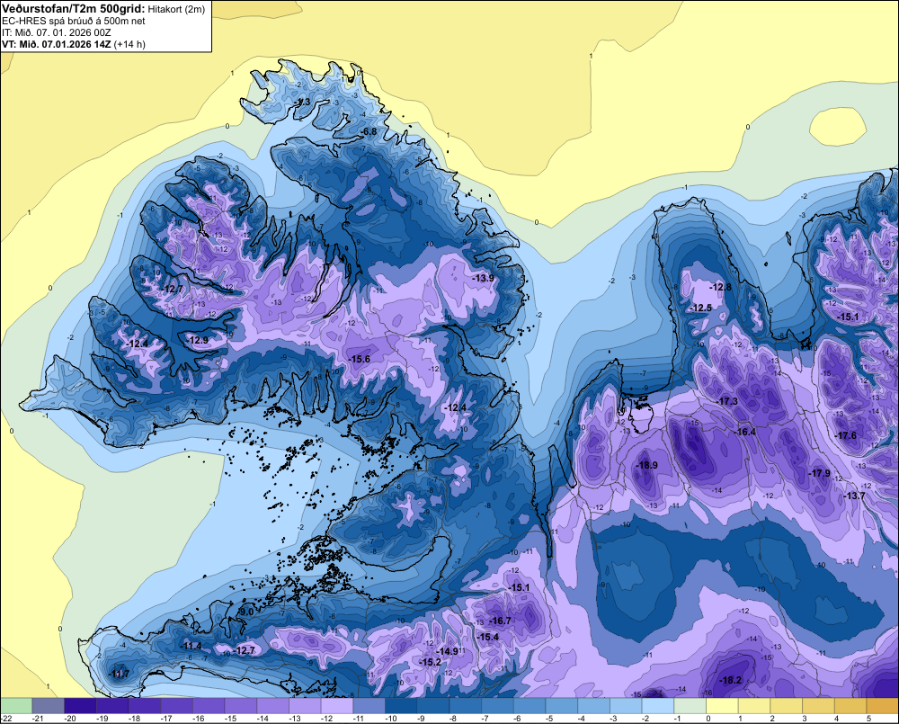Click the -17.3 temperature label
899x724 pixels.
pyautogui.click(x=726, y=402)
